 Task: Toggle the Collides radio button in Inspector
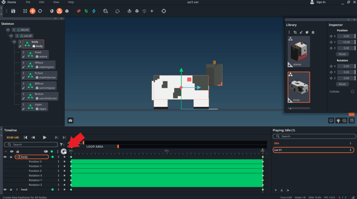[x=352, y=92]
